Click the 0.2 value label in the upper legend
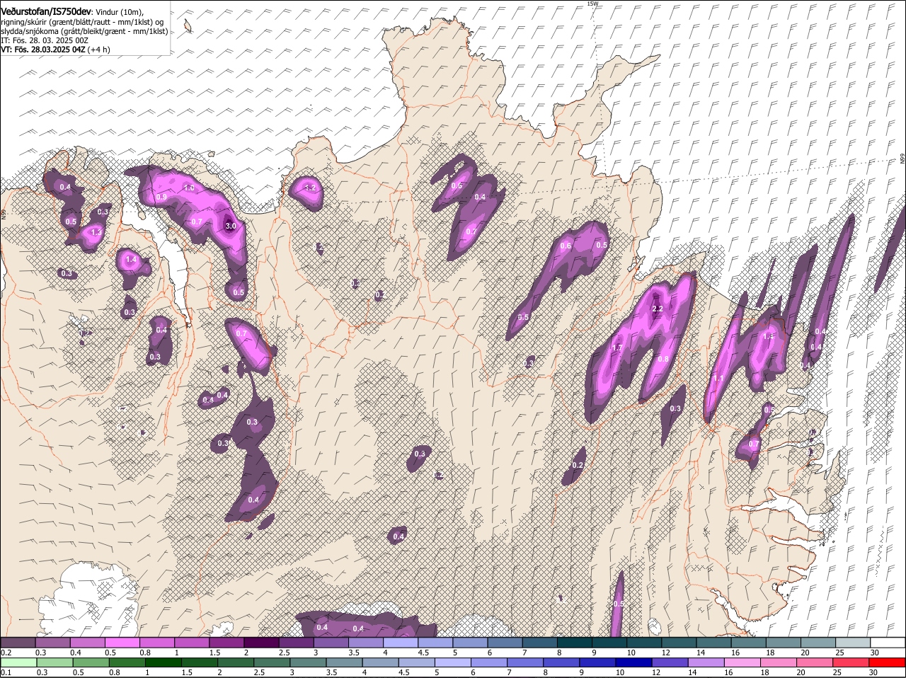 click(6, 653)
